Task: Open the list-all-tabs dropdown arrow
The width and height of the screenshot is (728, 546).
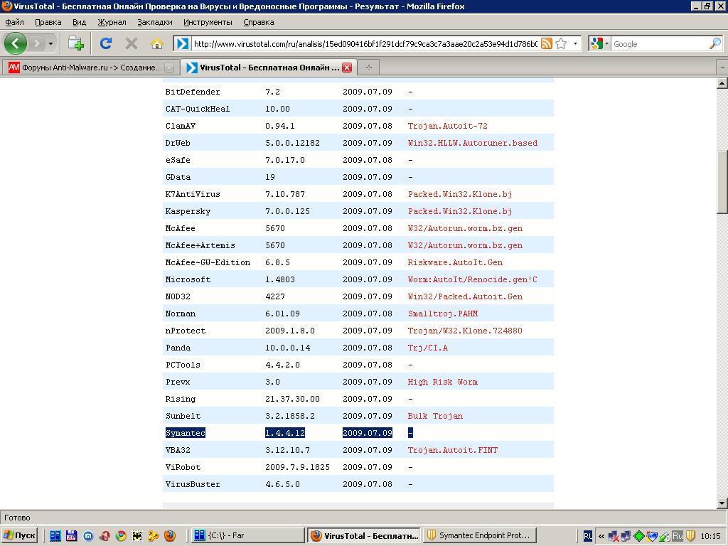Action: 722,68
